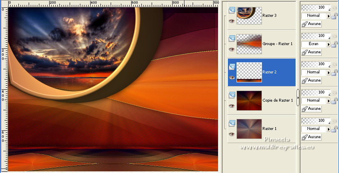Select the layer named 'Groupe - Raster 1'
This screenshot has width=339, height=173.
(278, 44)
